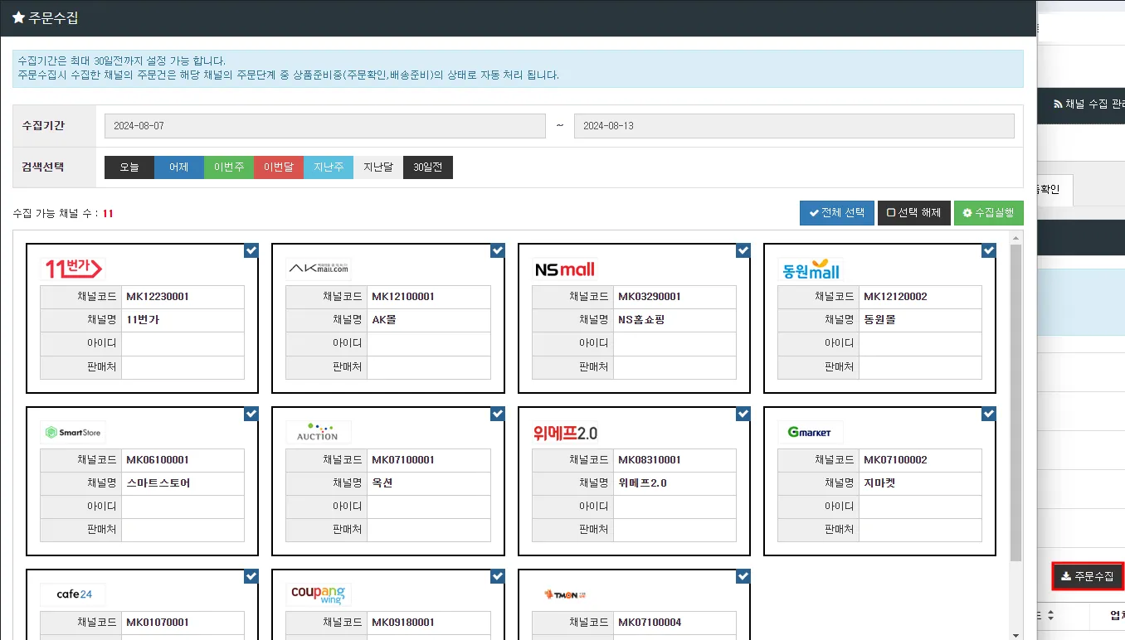Image resolution: width=1125 pixels, height=640 pixels.
Task: Click the 11번가 logo
Action: coord(73,269)
